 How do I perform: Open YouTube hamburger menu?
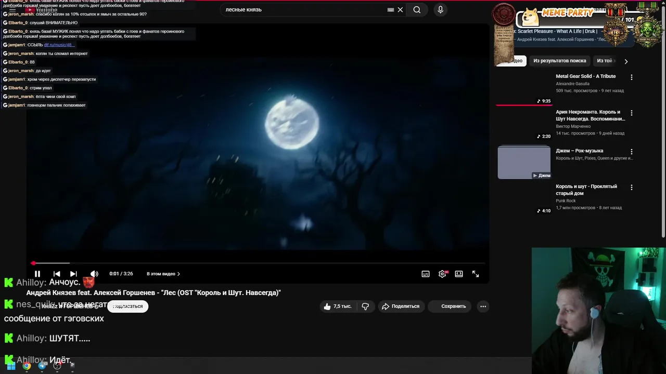tap(12, 9)
